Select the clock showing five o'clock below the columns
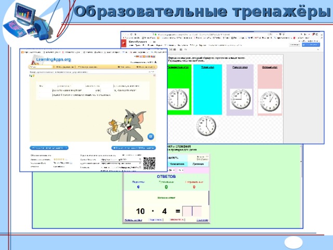 coord(206,126)
